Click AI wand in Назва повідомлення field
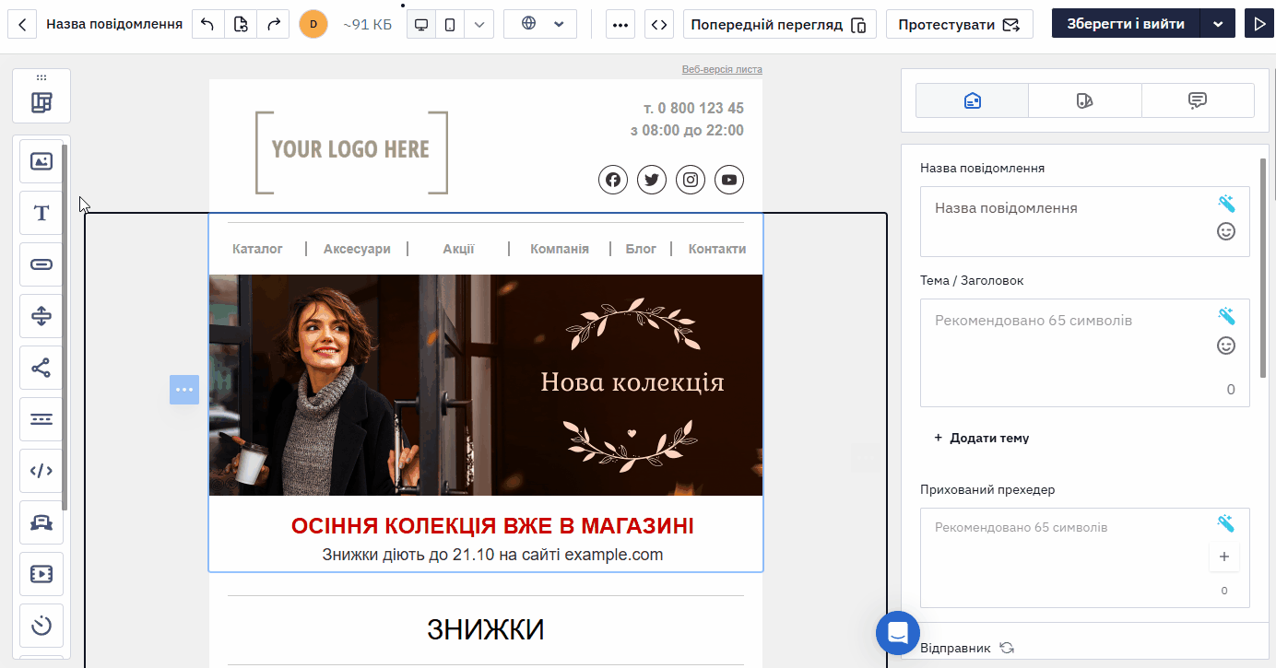The height and width of the screenshot is (668, 1276). pyautogui.click(x=1226, y=204)
